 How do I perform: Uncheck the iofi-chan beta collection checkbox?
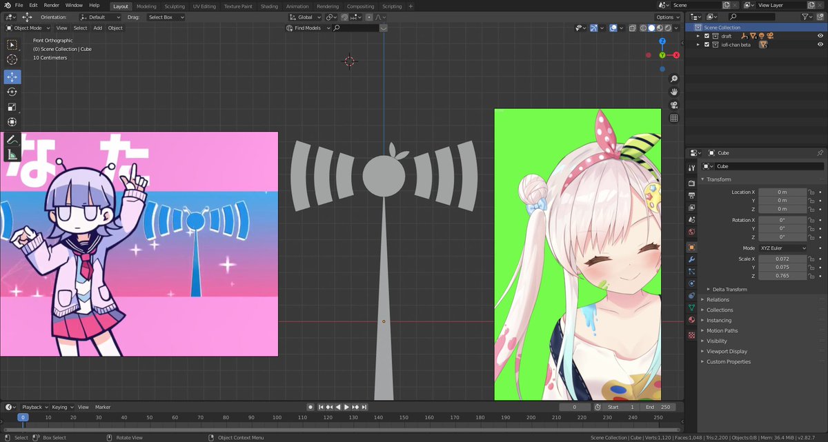coord(707,45)
